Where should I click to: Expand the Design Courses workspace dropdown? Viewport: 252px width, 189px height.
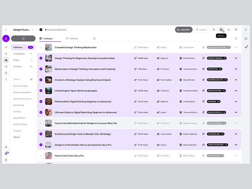(32, 29)
